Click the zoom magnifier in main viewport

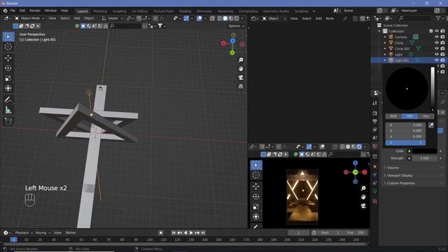point(241,59)
